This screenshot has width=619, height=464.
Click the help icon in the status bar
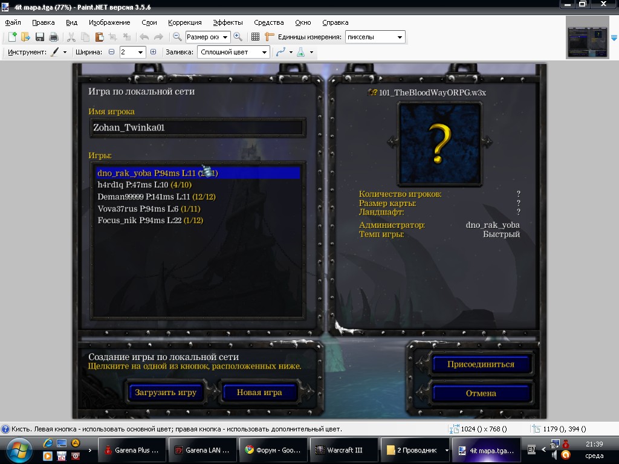pyautogui.click(x=5, y=429)
